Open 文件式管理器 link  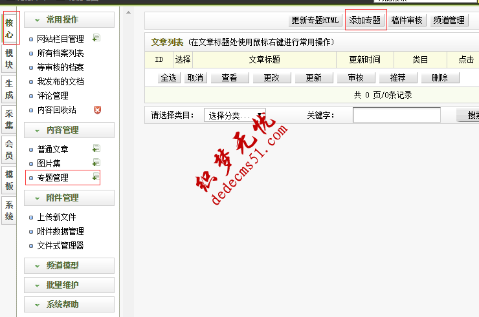click(x=60, y=245)
